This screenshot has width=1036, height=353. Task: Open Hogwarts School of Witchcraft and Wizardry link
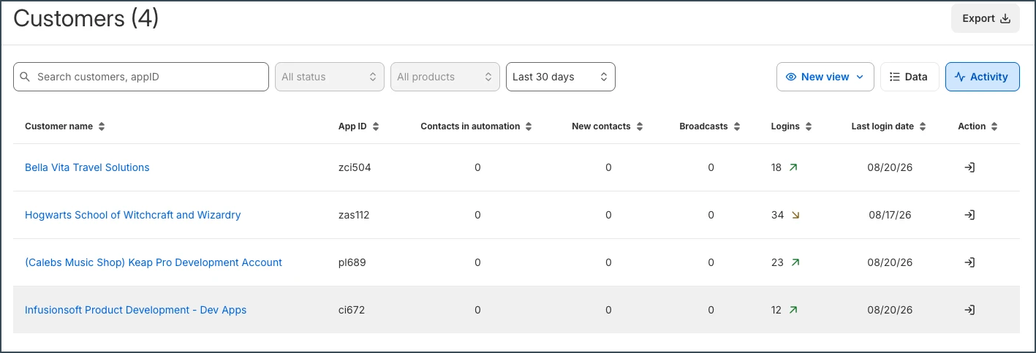132,215
